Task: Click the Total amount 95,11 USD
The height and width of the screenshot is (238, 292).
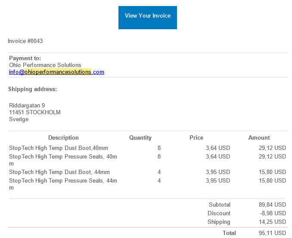Action: (272, 233)
